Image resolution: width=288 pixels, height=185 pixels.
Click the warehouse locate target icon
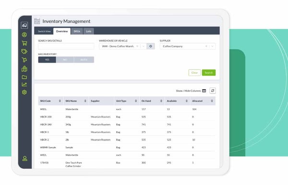tap(151, 46)
